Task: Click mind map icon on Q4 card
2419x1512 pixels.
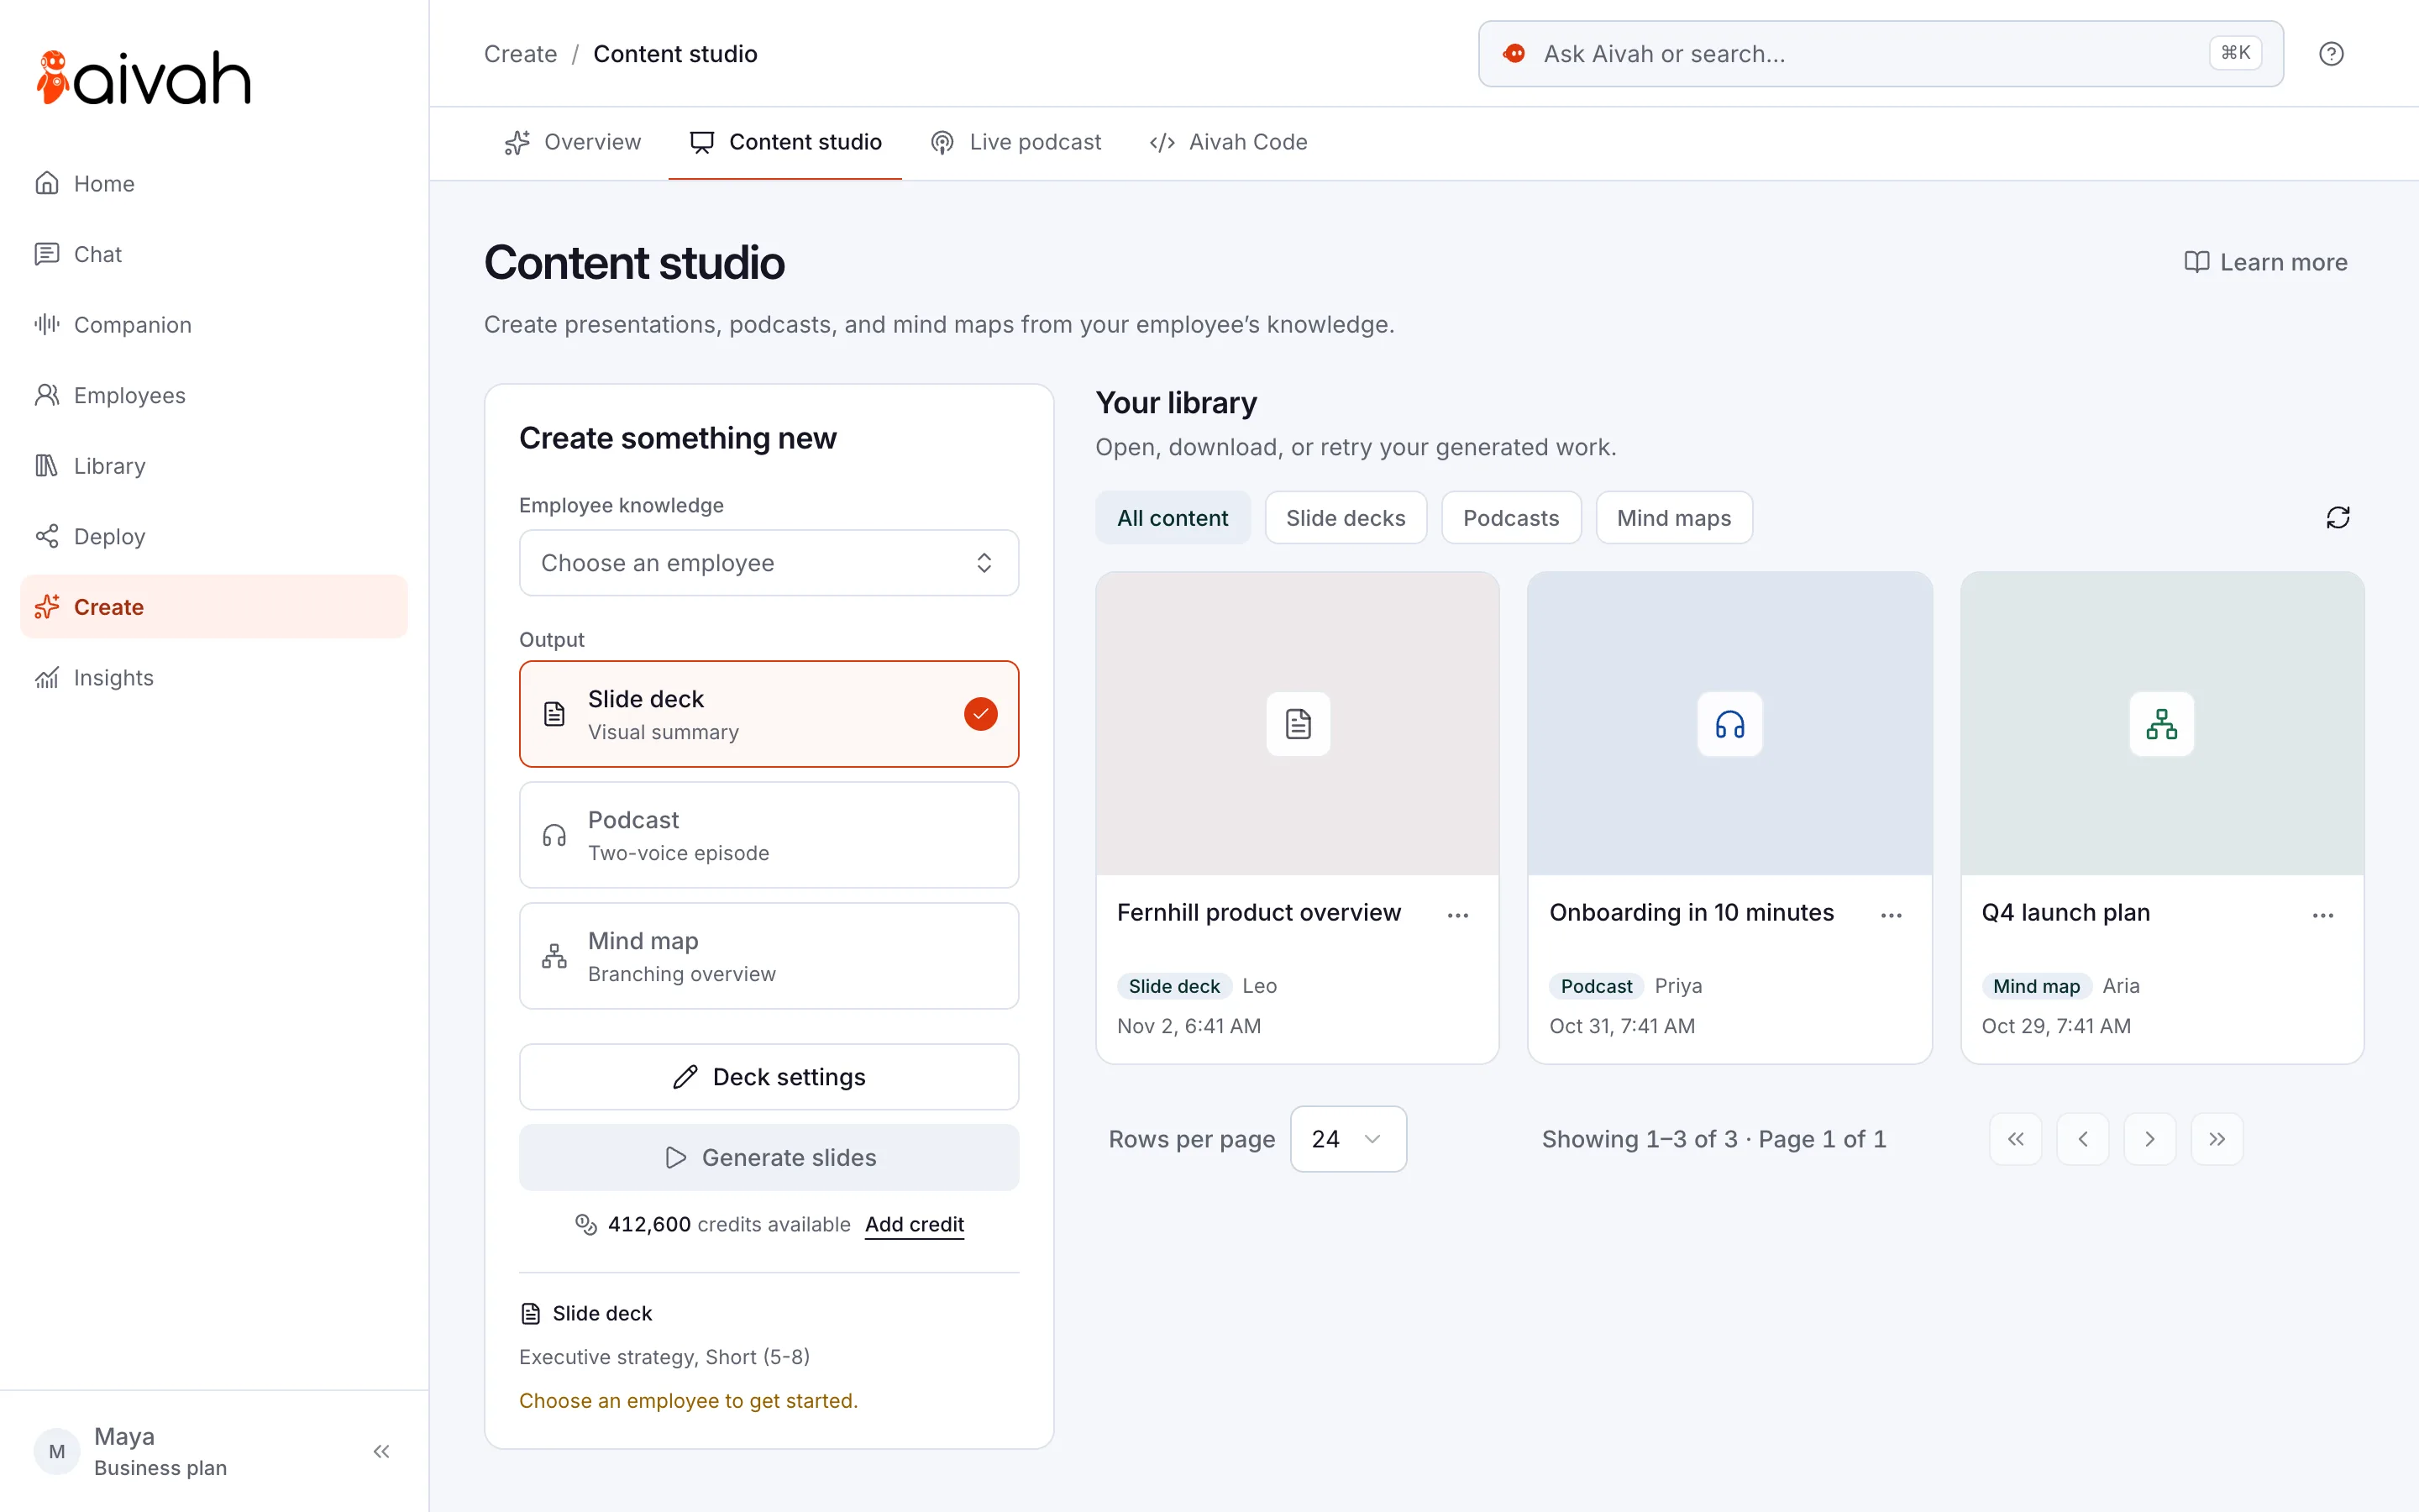Action: [x=2162, y=724]
